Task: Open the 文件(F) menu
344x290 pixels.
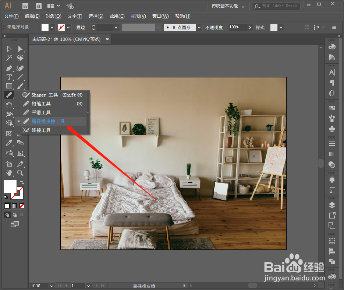Action: [x=11, y=16]
